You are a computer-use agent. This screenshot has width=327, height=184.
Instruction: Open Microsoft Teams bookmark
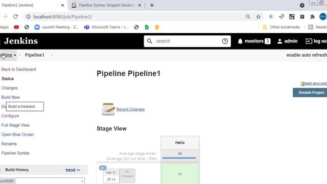click(x=106, y=27)
